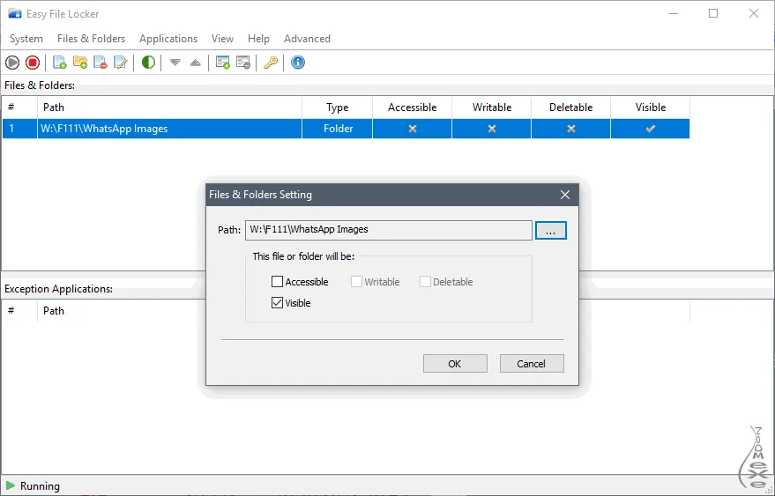Open the Applications menu
Image resolution: width=775 pixels, height=496 pixels.
pos(168,39)
